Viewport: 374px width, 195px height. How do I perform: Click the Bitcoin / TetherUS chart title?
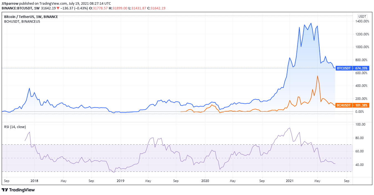tap(31, 17)
